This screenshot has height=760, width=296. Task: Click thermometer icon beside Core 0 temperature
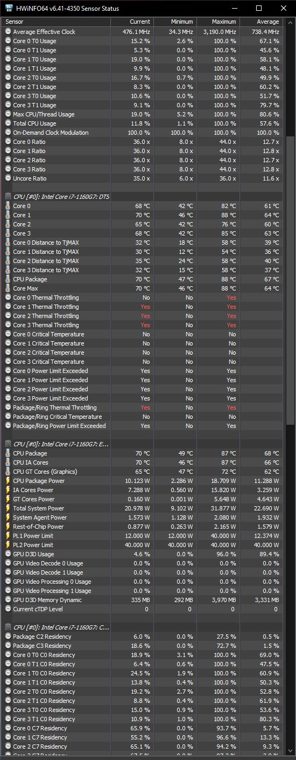(8, 206)
